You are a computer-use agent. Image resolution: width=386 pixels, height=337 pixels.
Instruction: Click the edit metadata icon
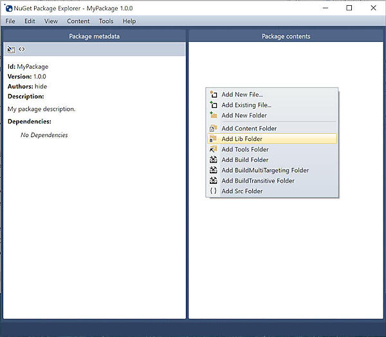(11, 50)
